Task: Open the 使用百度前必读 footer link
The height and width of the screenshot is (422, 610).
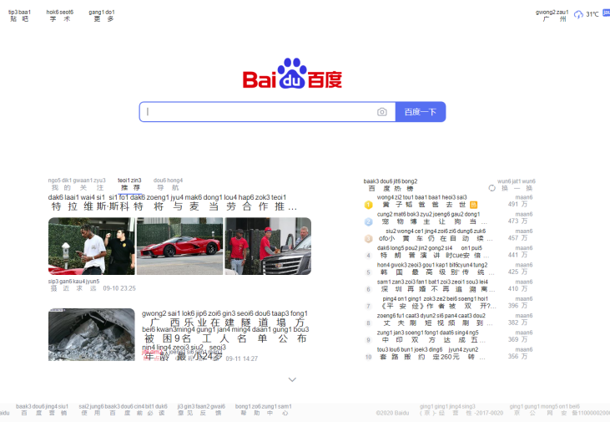Action: pyautogui.click(x=123, y=410)
